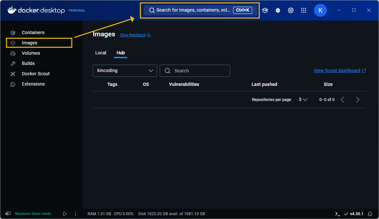Click the Disk available status entry

[x=172, y=214]
